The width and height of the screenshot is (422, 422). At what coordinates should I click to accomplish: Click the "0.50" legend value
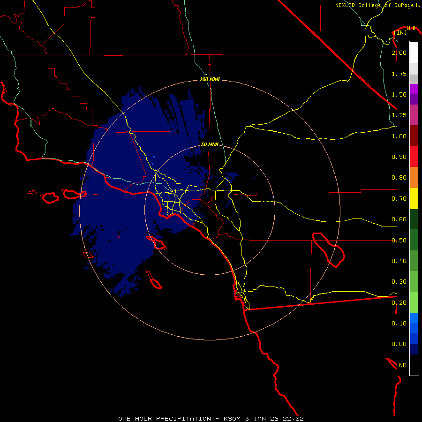(x=399, y=240)
